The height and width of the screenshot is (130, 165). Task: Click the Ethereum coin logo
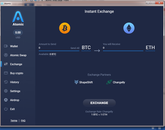tap(129, 28)
